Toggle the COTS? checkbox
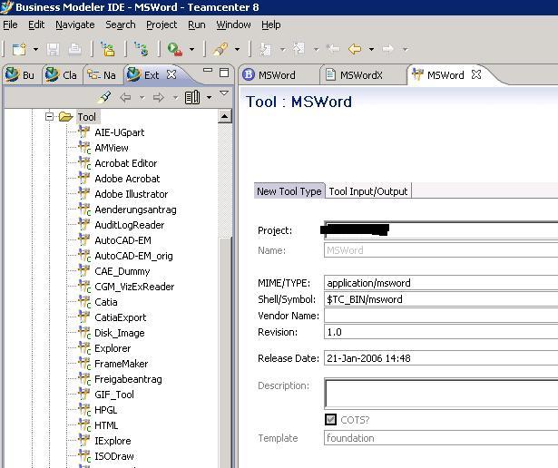Screen dimensions: 558x468 coord(330,420)
